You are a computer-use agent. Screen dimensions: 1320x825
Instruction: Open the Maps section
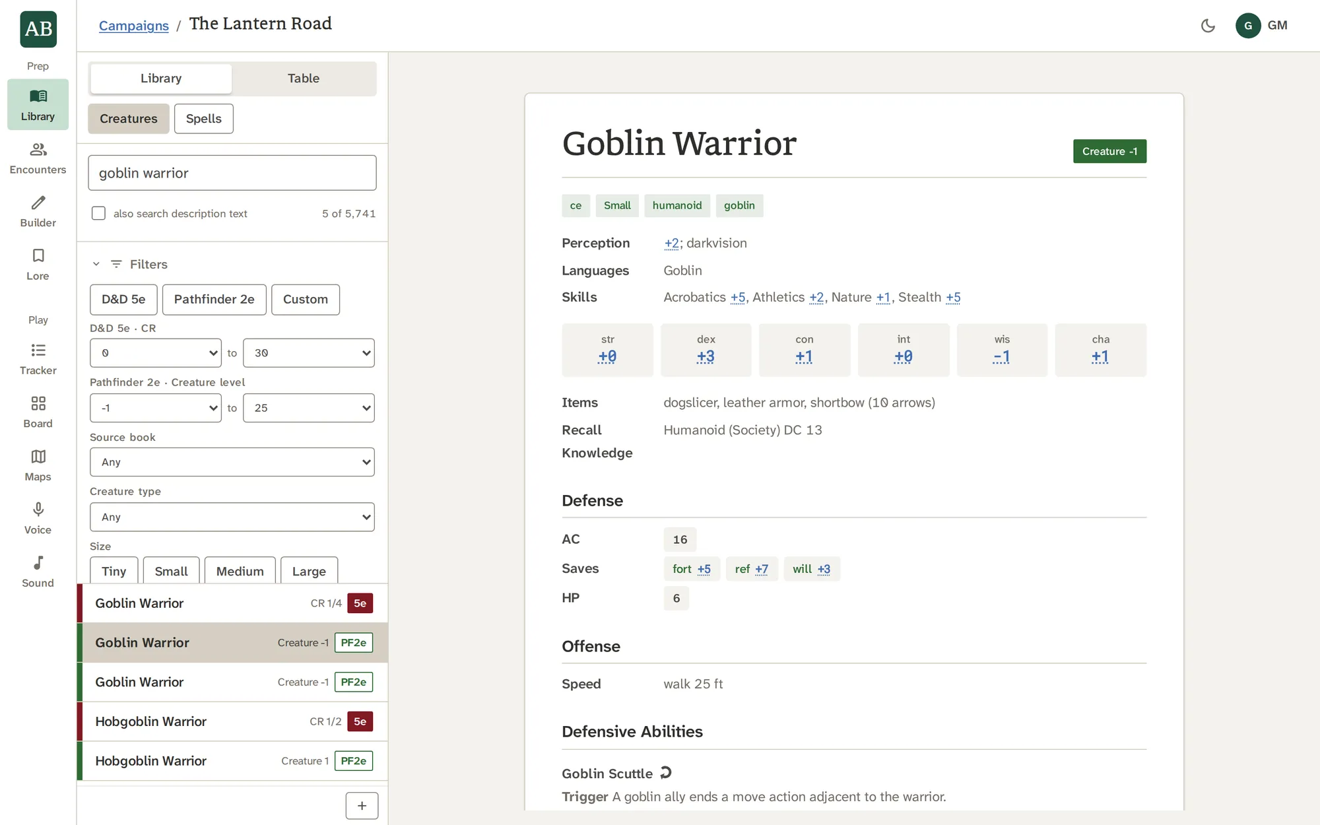pyautogui.click(x=38, y=465)
